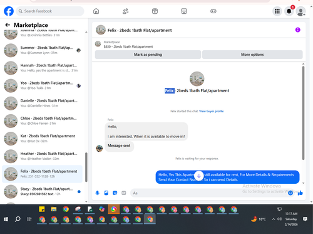Open the Facebook menu grid icon
Image resolution: width=313 pixels, height=234 pixels.
click(x=277, y=11)
